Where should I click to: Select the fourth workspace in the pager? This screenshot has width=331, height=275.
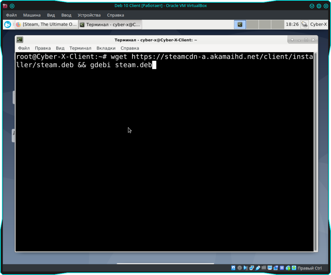coord(277,25)
